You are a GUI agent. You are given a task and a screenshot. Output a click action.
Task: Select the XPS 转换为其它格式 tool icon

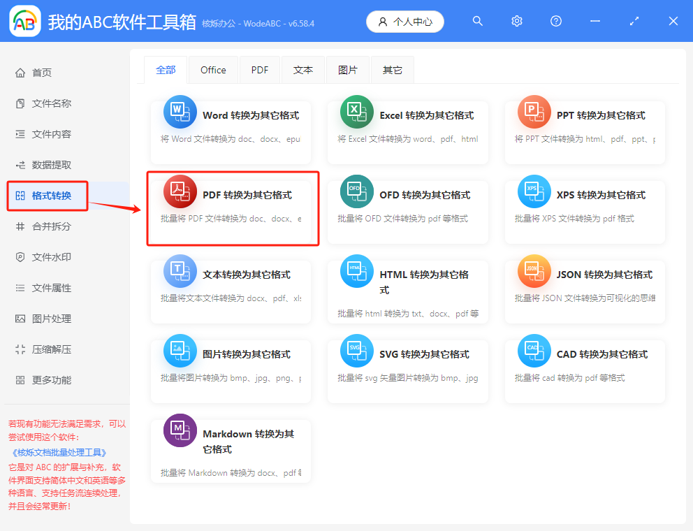[x=534, y=191]
